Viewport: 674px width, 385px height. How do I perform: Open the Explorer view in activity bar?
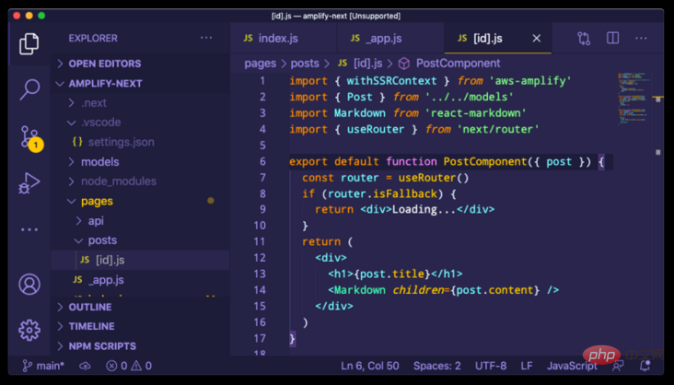(29, 43)
